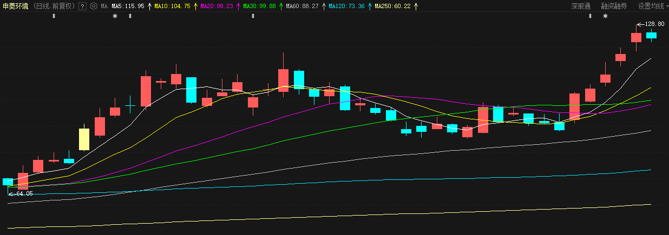
Task: Select the MA120:73.36 value
Action: coord(346,6)
